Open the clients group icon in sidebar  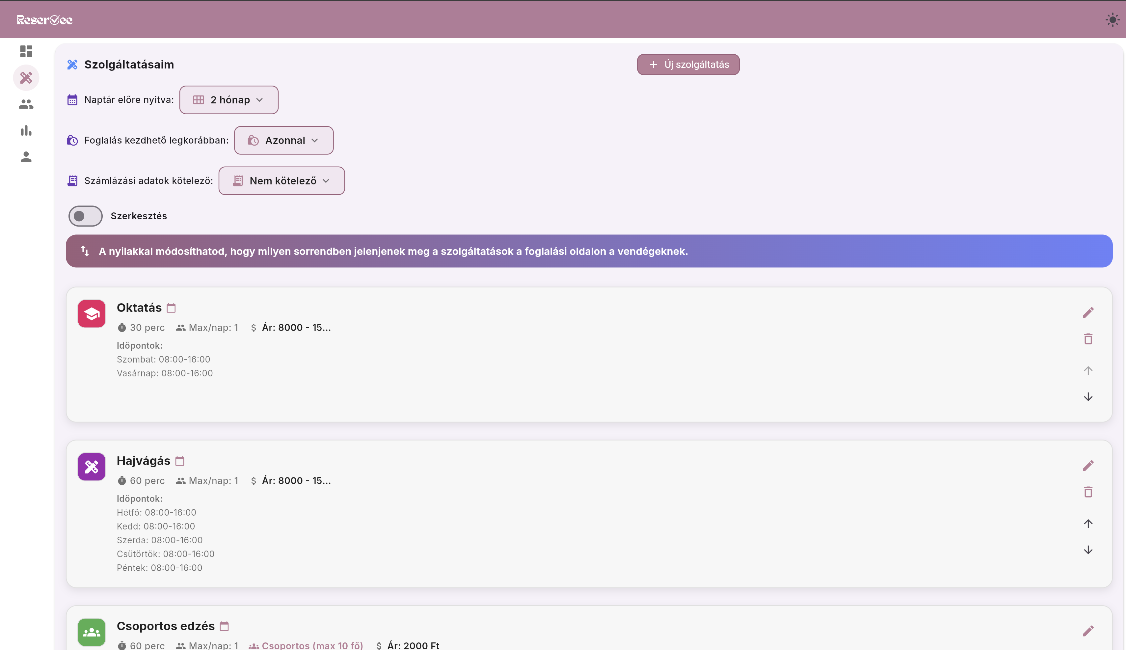coord(26,104)
